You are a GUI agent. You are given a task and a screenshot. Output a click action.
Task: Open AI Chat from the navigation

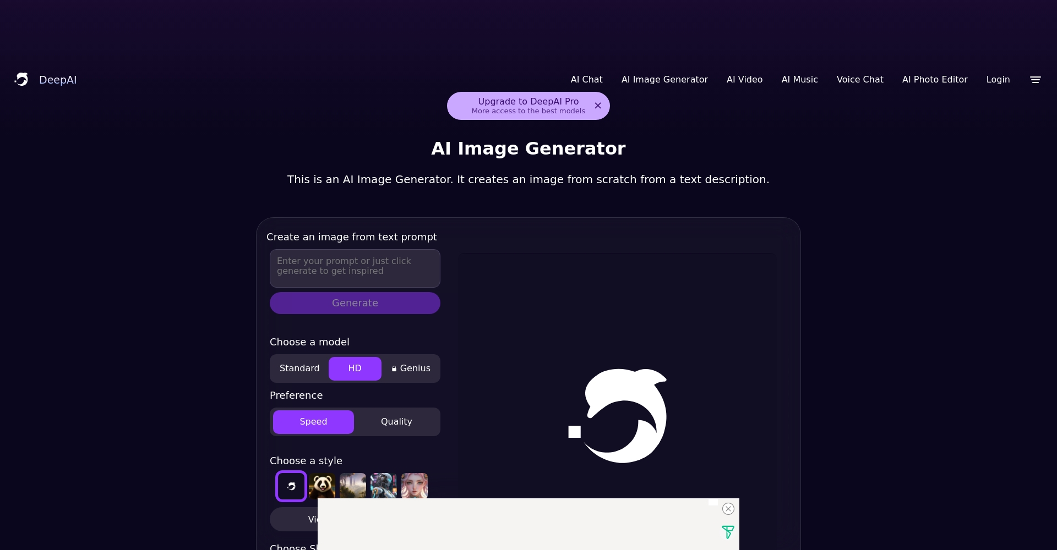coord(586,80)
